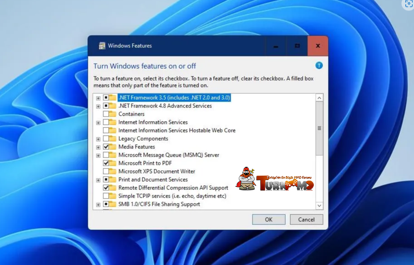The width and height of the screenshot is (414, 265).
Task: Select the Media Features label
Action: click(x=136, y=147)
